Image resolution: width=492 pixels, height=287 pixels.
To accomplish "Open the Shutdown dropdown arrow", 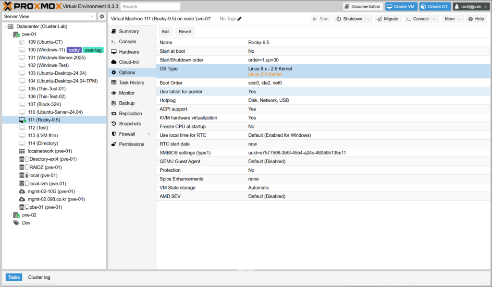I will coord(368,19).
